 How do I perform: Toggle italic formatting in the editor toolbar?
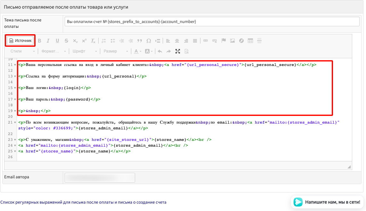[x=48, y=41]
